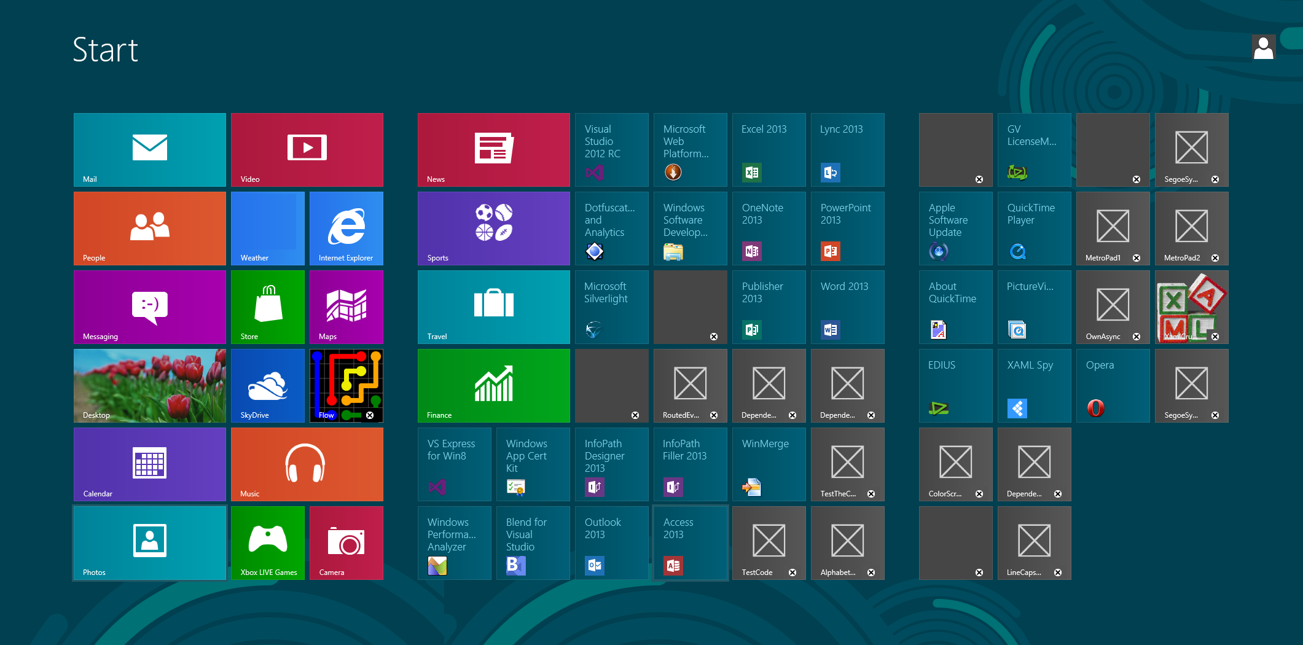Image resolution: width=1303 pixels, height=645 pixels.
Task: Launch Word 2013 tile
Action: point(847,307)
